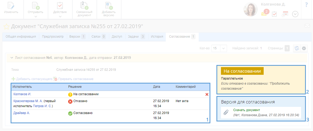Click the Параллельное text
Screen dimensions: 313x131
[232, 78]
